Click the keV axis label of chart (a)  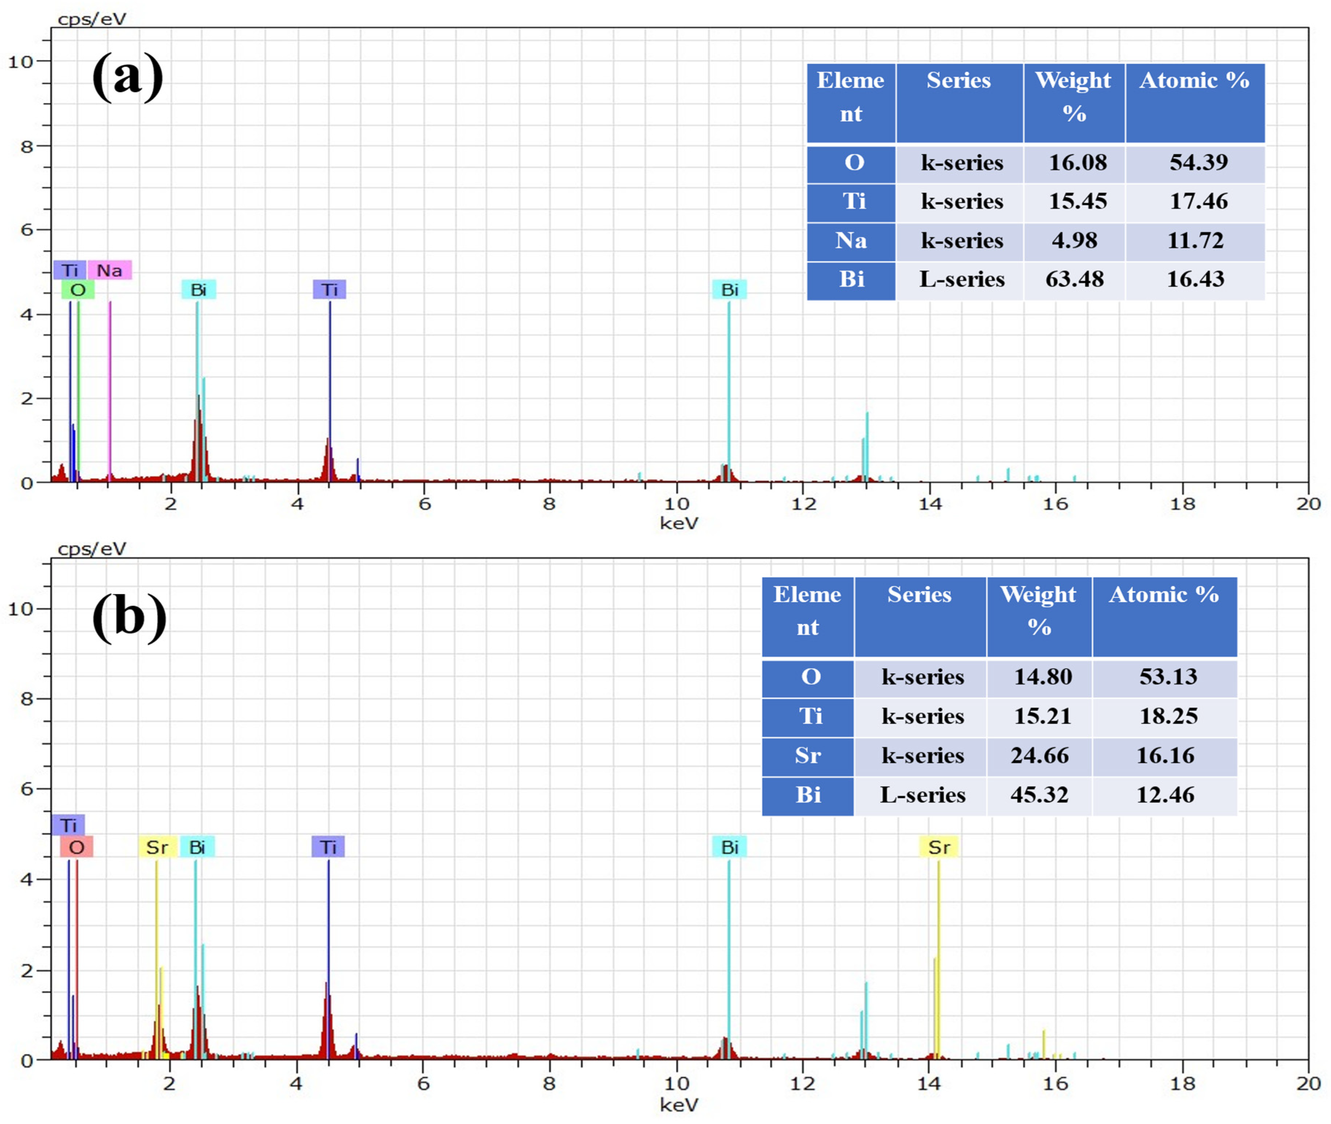click(679, 524)
